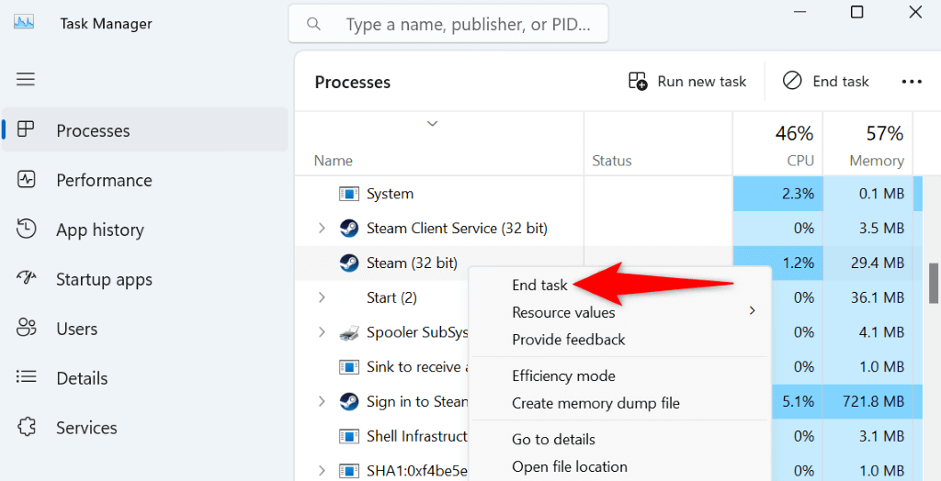Focus the search box for name or PID
The image size is (941, 481).
point(469,24)
